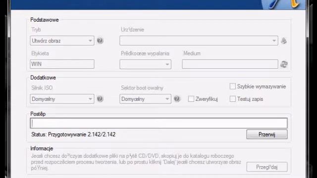This screenshot has width=317, height=178.
Task: Click Etykieta field containing WIN
Action: point(62,64)
